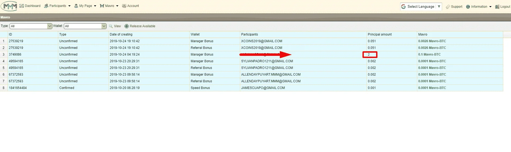The height and width of the screenshot is (152, 511).
Task: Click the Mavro butterfly icon
Action: (x=102, y=6)
